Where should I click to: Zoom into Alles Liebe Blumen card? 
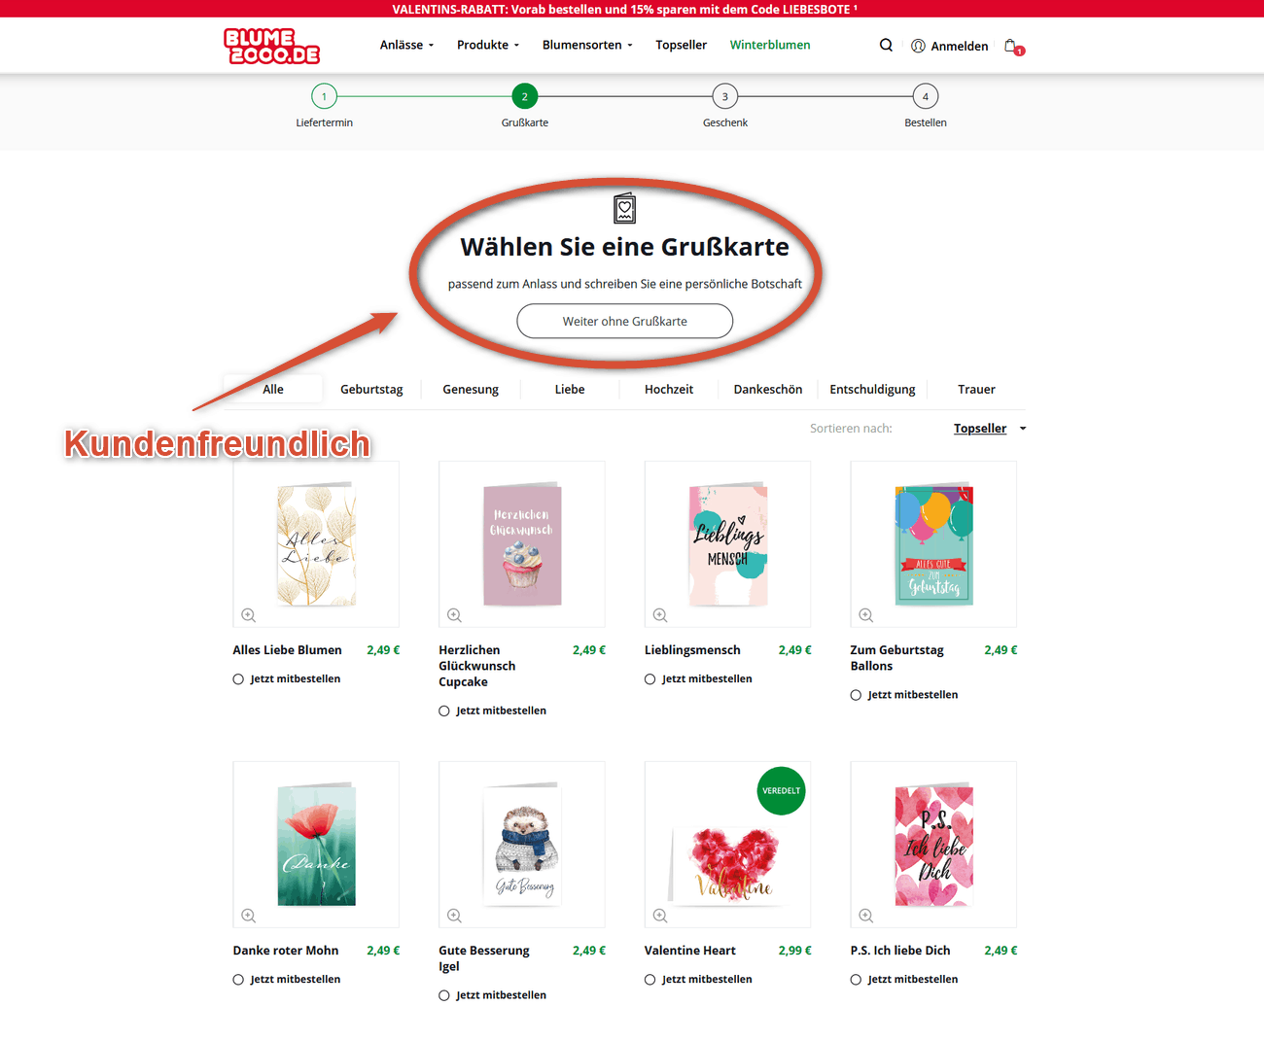tap(249, 615)
